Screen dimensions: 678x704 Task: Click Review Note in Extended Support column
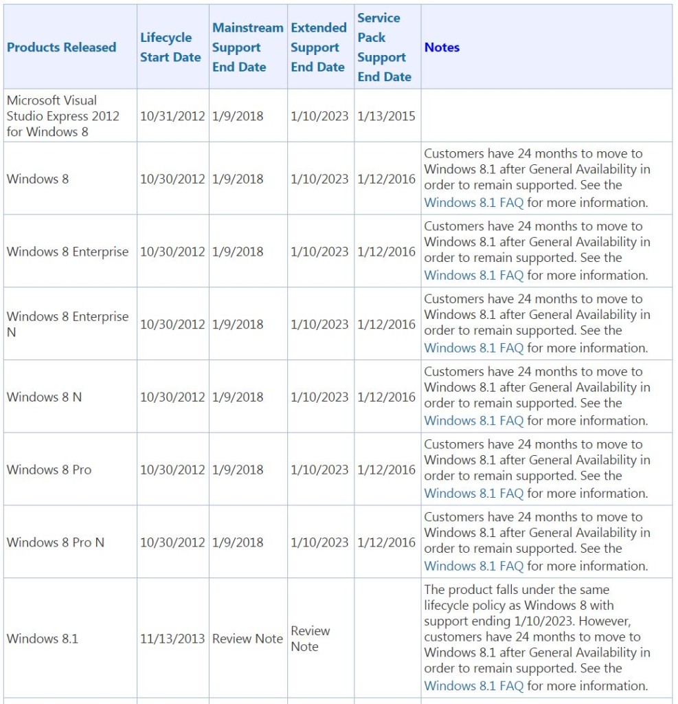tap(310, 639)
